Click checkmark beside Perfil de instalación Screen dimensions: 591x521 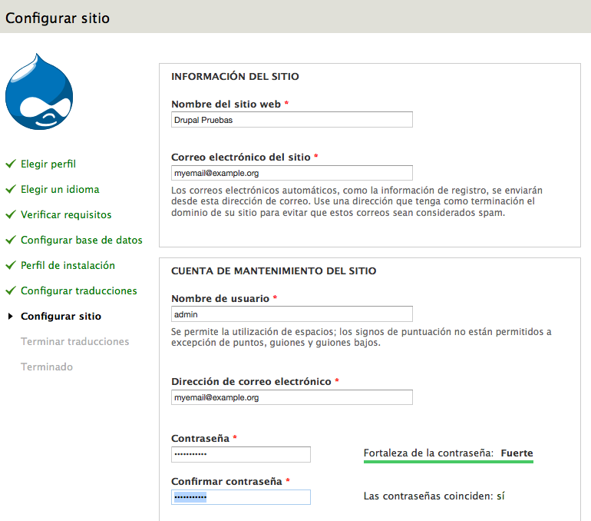coord(10,266)
